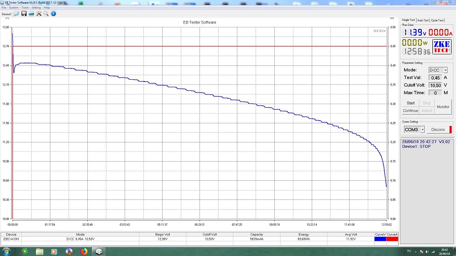Switch to the Auto Test tab
The image size is (456, 256).
tap(423, 20)
